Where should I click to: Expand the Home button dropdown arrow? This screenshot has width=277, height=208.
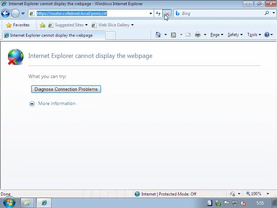pyautogui.click(x=166, y=35)
